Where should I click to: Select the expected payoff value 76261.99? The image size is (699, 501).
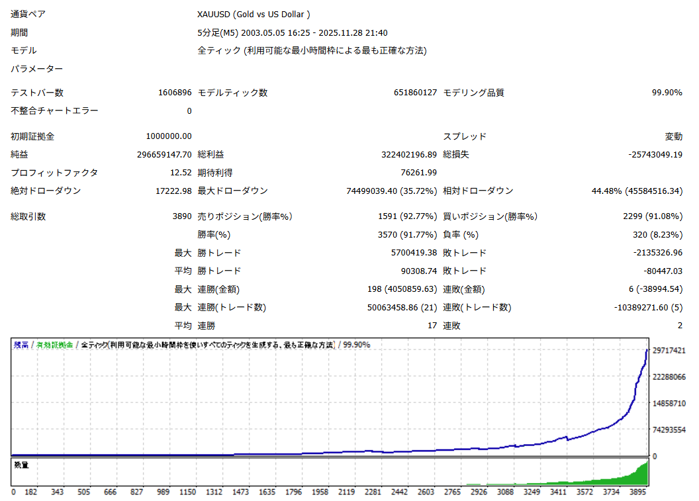click(419, 173)
